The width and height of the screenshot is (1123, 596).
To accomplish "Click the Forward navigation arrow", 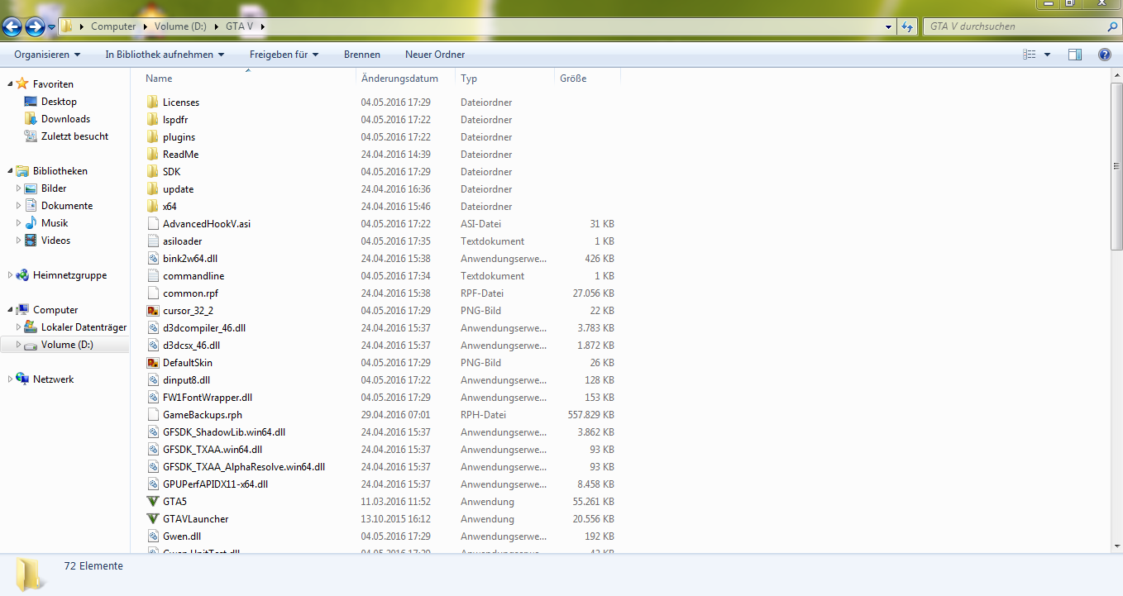I will tap(35, 26).
